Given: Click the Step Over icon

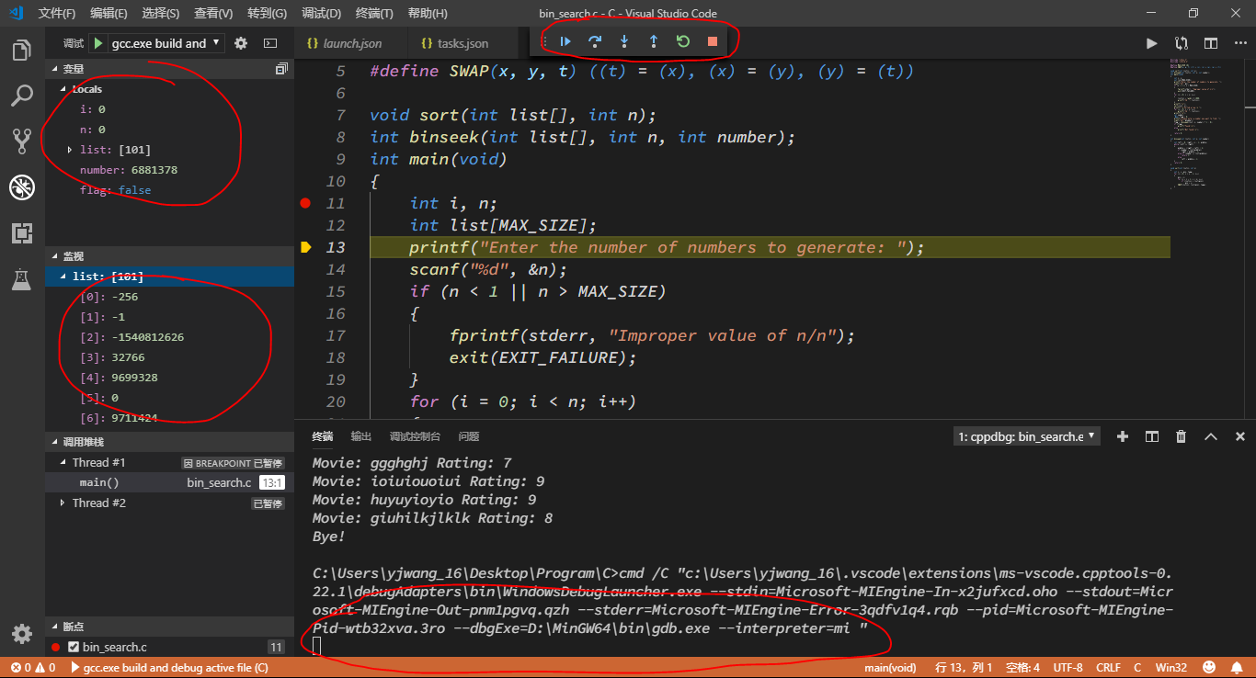Looking at the screenshot, I should pos(594,41).
